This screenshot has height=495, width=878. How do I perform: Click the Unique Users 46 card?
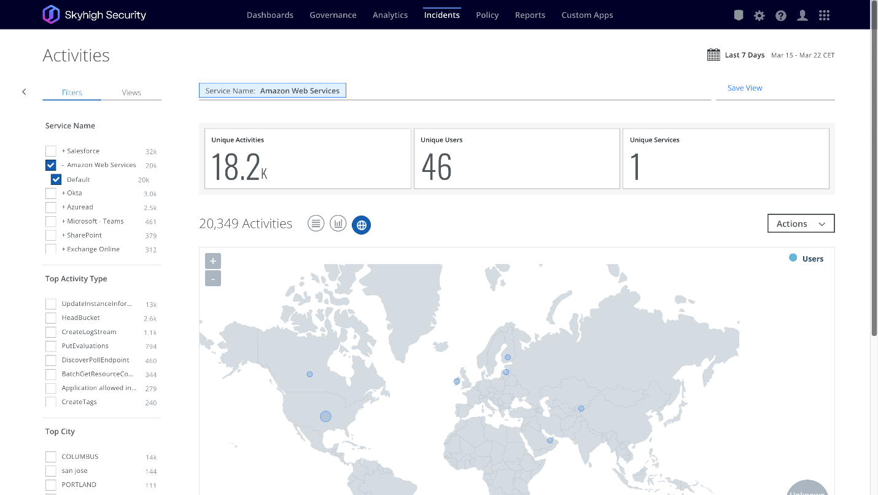click(x=517, y=158)
